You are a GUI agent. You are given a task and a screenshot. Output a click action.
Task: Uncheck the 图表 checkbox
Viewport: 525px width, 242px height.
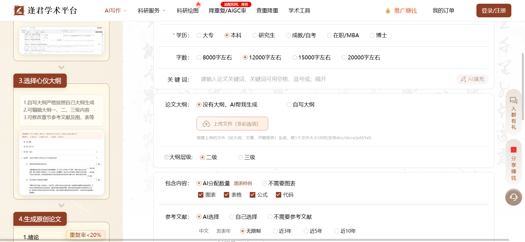click(201, 195)
